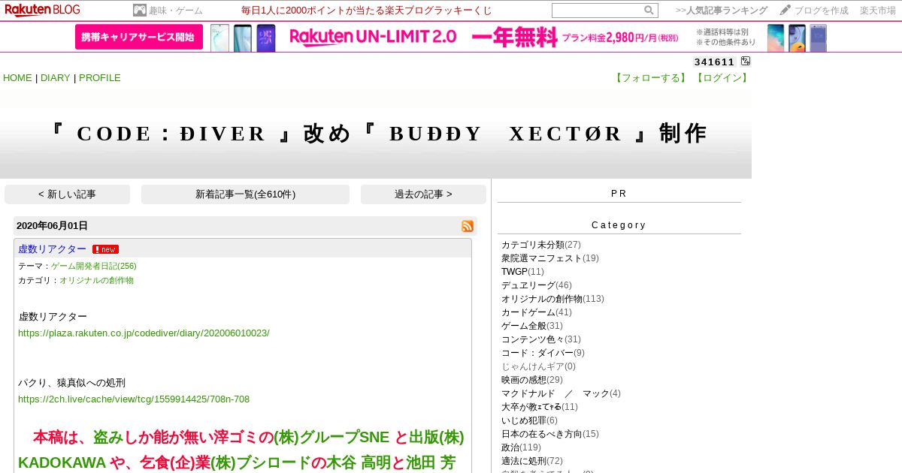Click 【フォローする】 link
The image size is (902, 473).
pos(652,78)
